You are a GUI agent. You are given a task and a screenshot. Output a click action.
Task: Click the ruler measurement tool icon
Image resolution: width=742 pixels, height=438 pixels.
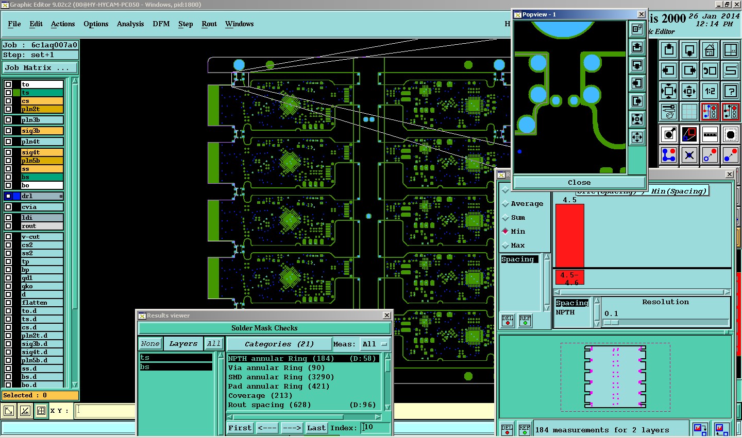(710, 134)
